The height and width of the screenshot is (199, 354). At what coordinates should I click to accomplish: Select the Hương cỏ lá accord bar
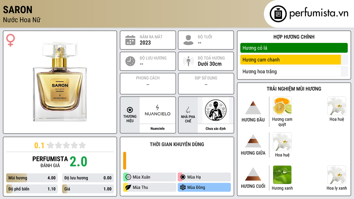(x=294, y=48)
